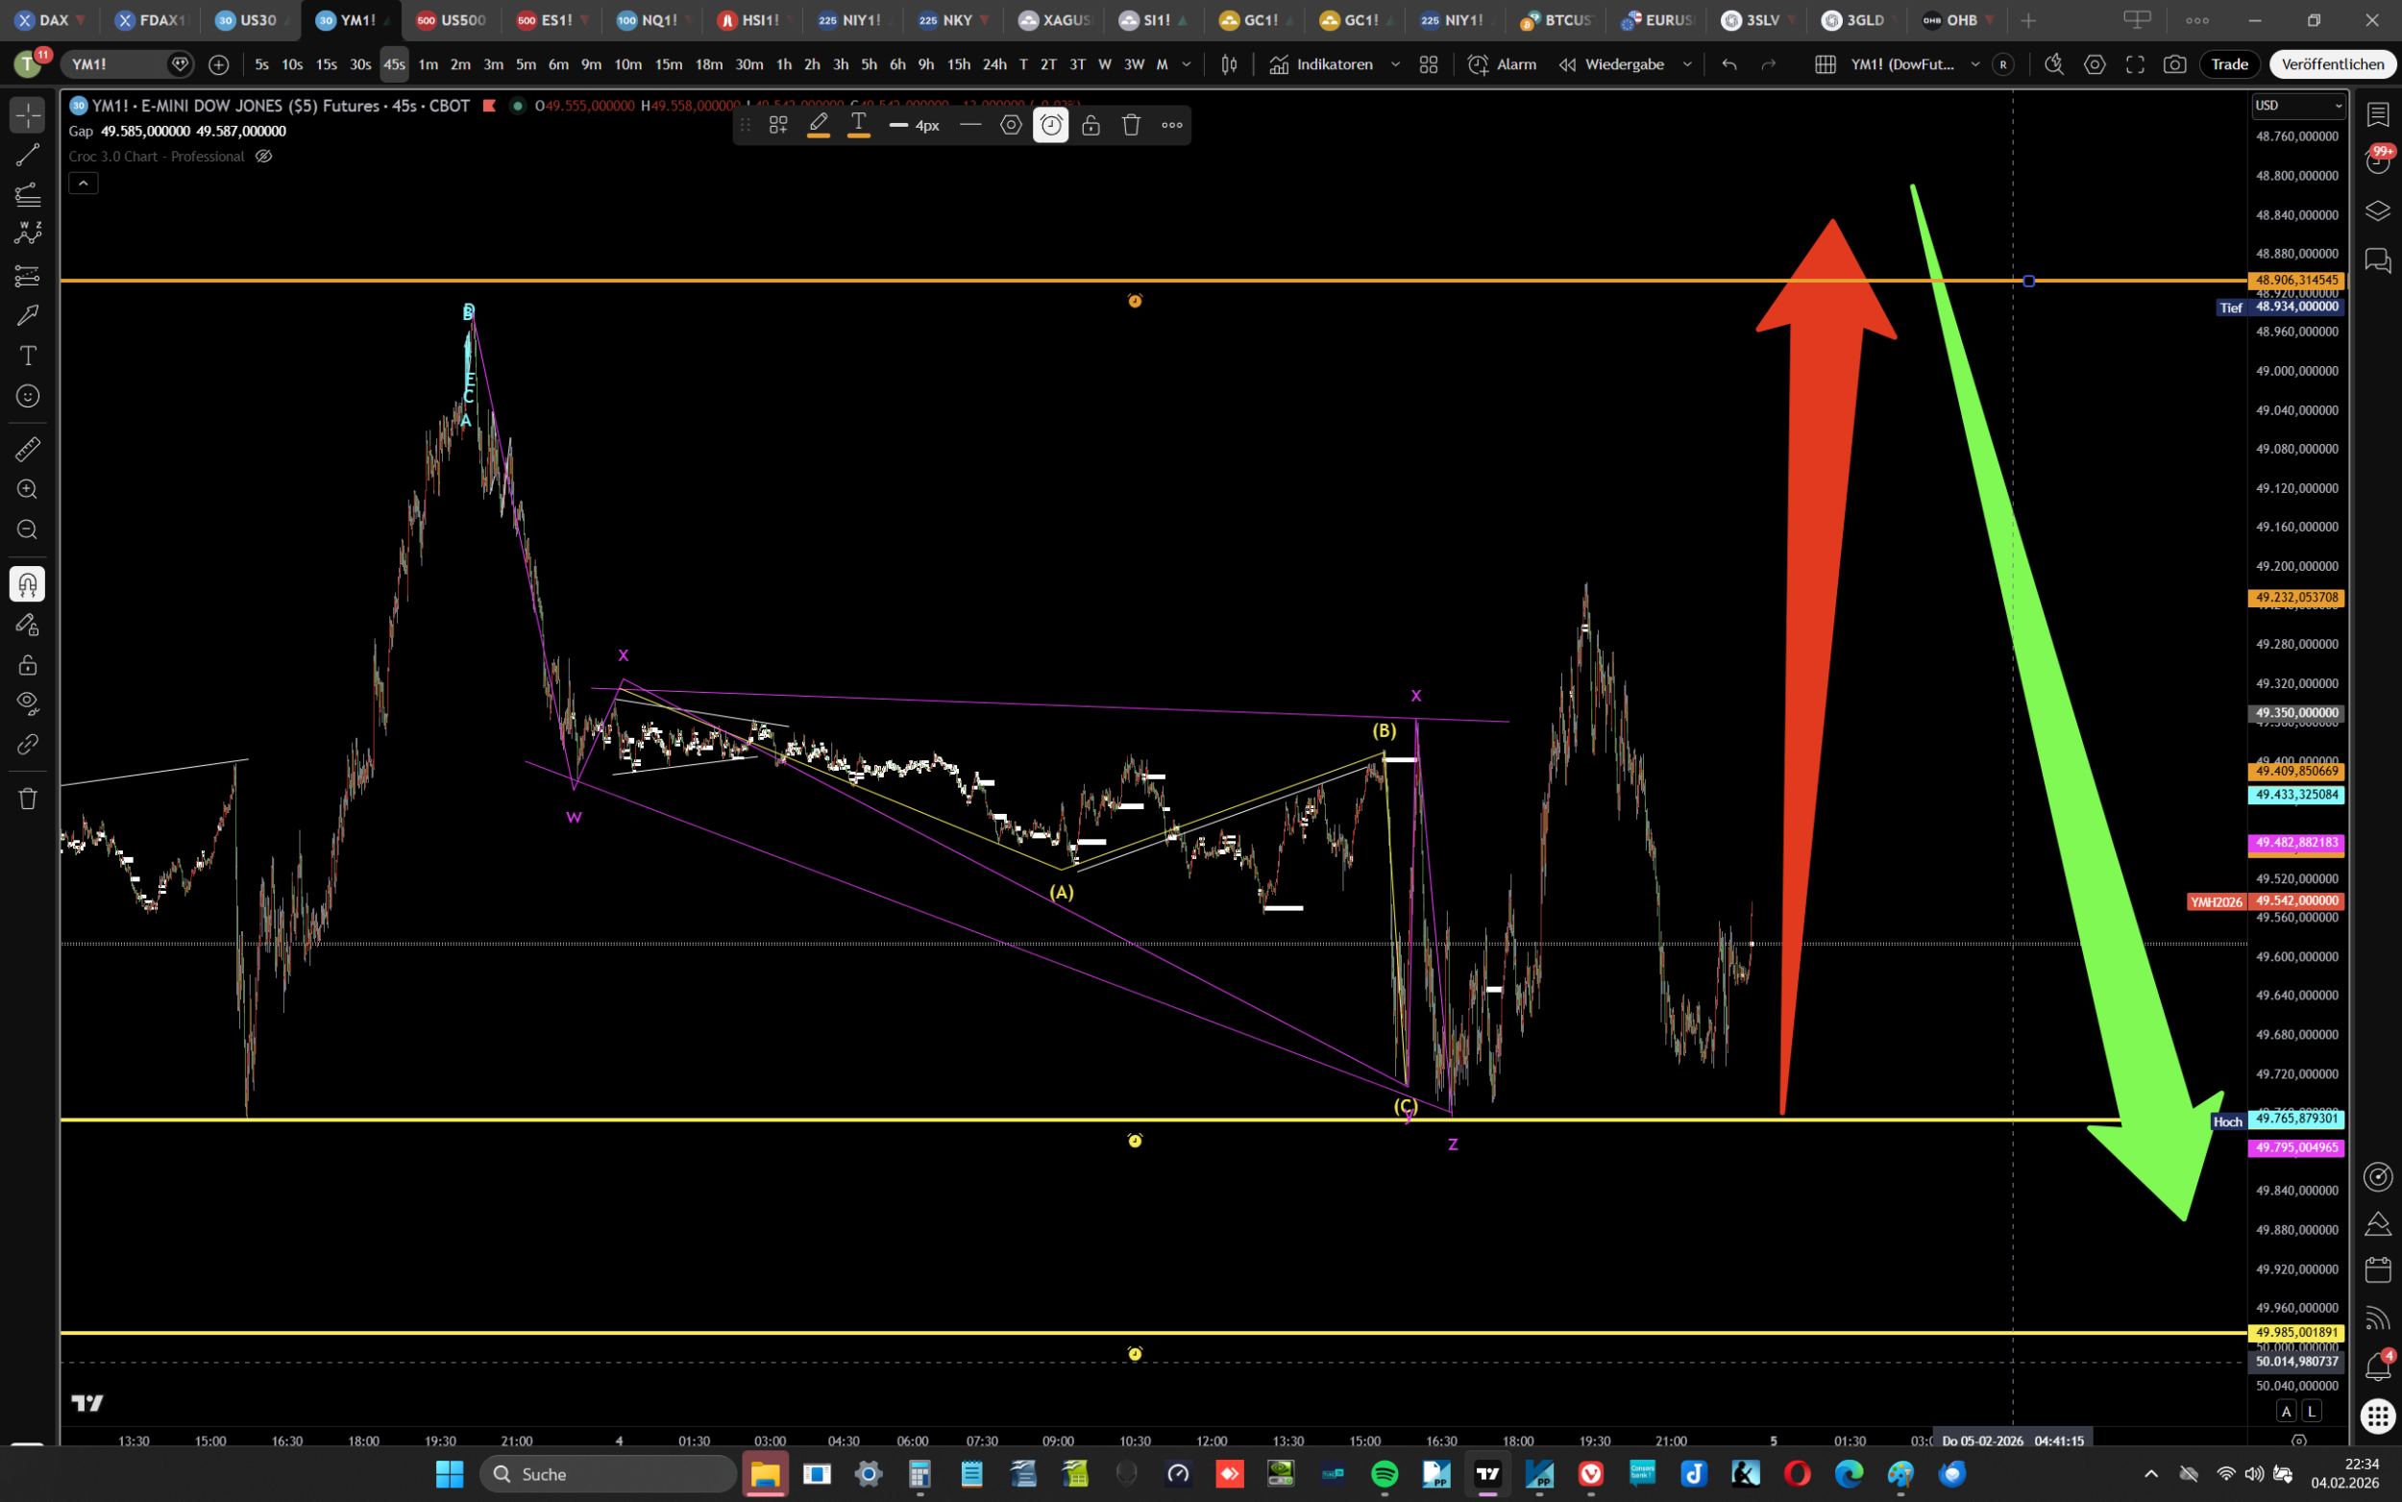Add an alert on drawing with clock icon
The image size is (2402, 1502).
(1050, 125)
